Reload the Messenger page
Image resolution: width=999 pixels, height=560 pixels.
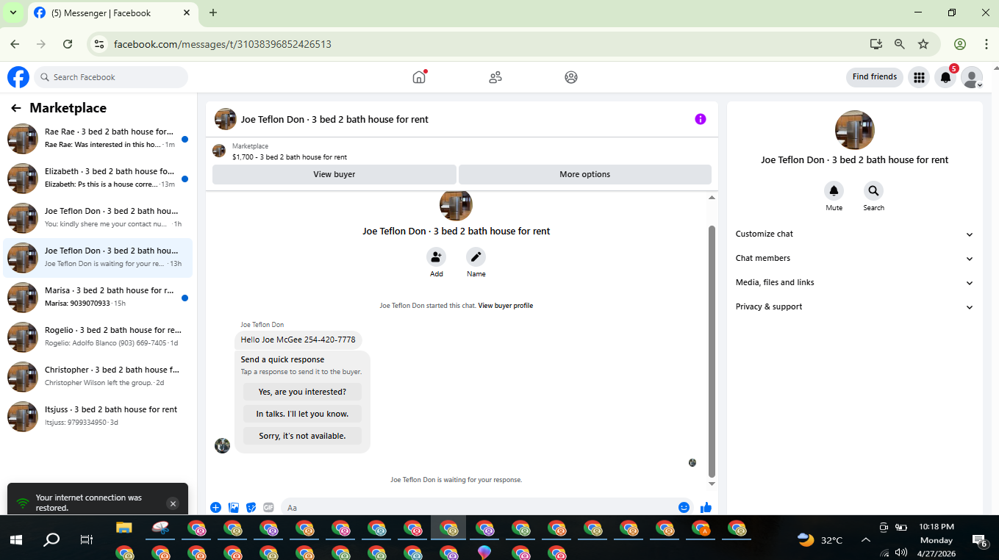[x=68, y=44]
